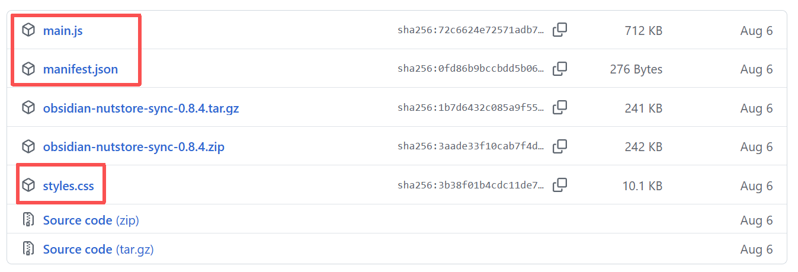Download obsidian-nutstore-sync-0.8.4.tar.gz
This screenshot has width=798, height=272.
pyautogui.click(x=141, y=108)
